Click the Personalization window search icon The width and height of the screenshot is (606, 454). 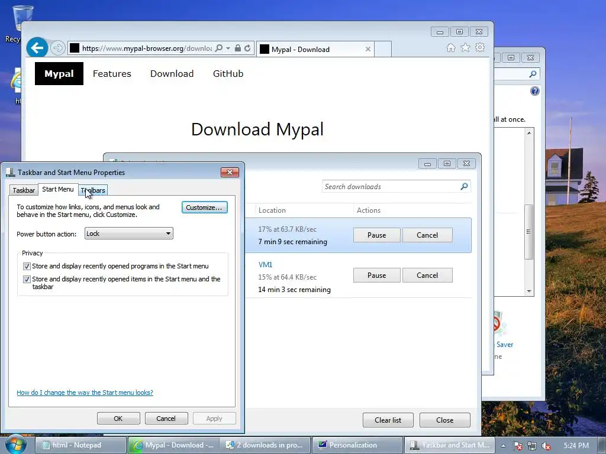coord(533,74)
